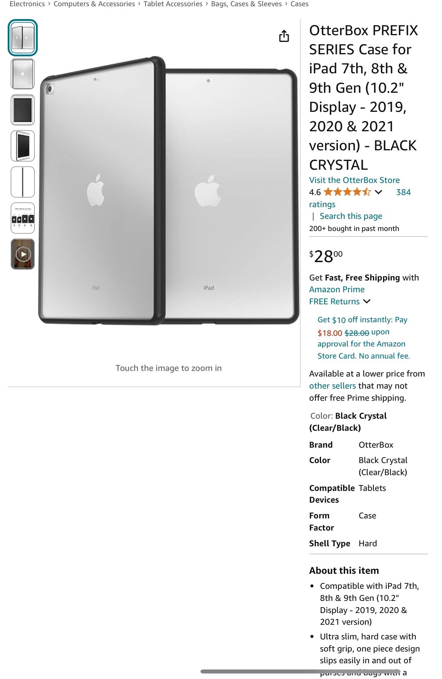Select the second clear back thumbnail
Image resolution: width=442 pixels, height=679 pixels.
point(23,74)
